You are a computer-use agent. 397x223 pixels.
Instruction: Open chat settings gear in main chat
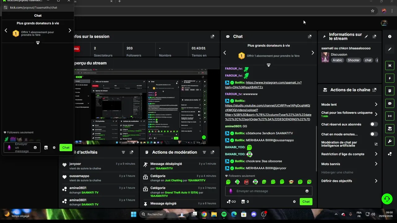[294, 202]
